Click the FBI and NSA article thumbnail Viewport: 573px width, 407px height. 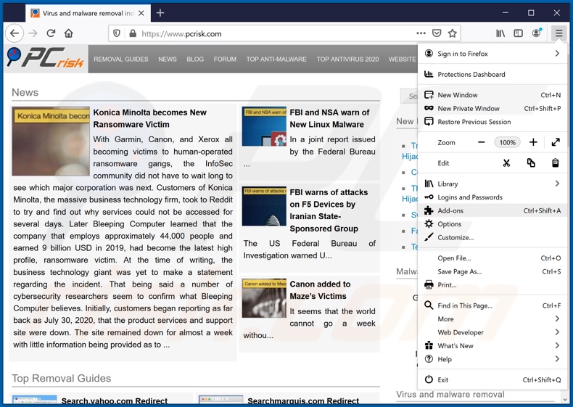(264, 126)
